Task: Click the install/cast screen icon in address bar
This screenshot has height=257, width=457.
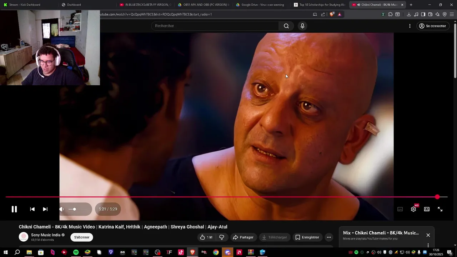Action: [315, 14]
